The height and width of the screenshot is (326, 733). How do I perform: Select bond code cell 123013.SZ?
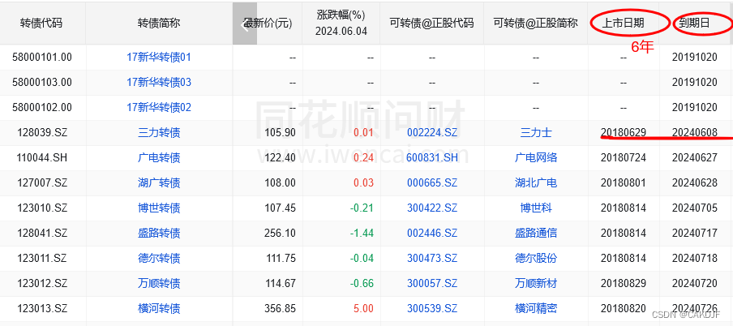42,309
